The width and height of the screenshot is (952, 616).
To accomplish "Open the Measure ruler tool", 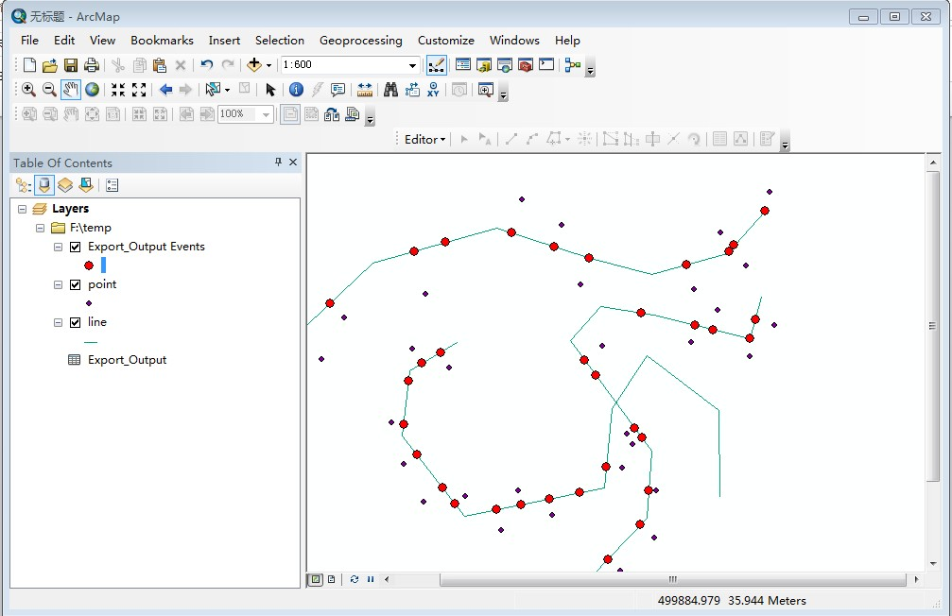I will point(364,90).
